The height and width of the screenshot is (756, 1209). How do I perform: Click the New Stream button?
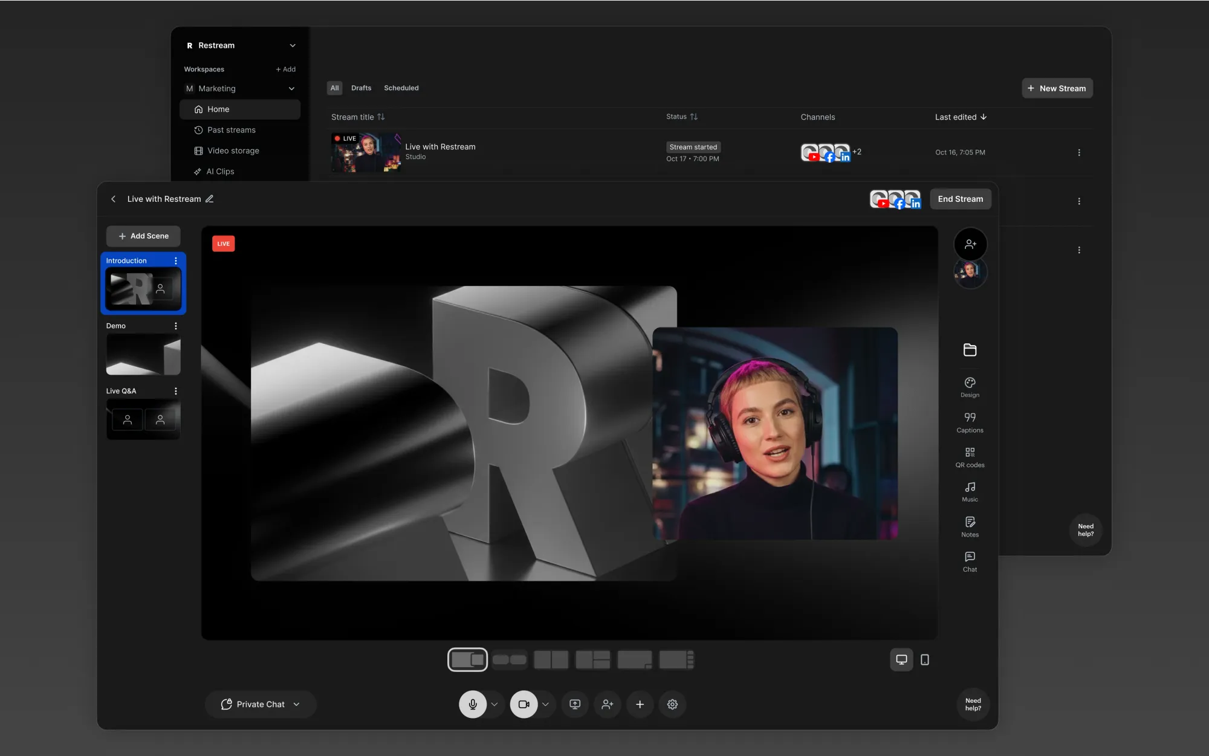point(1057,88)
